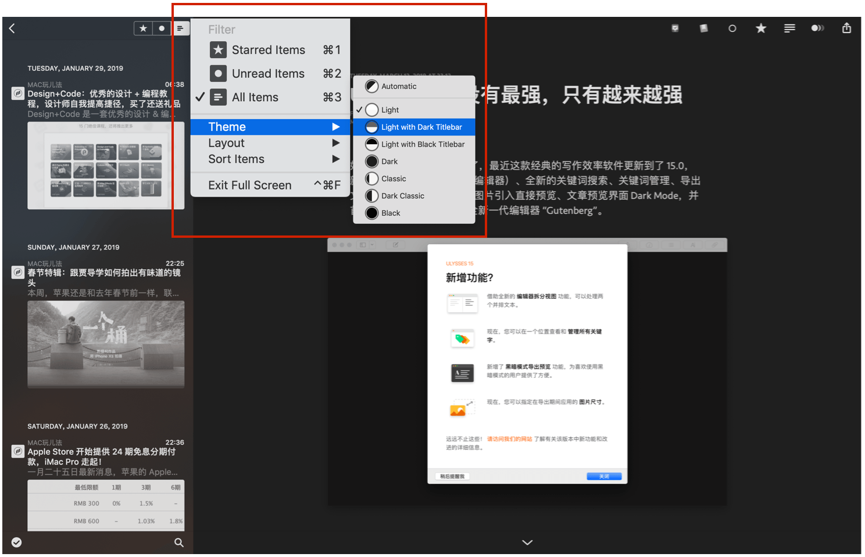Open the Theme submenu
The image size is (865, 557).
(x=270, y=127)
